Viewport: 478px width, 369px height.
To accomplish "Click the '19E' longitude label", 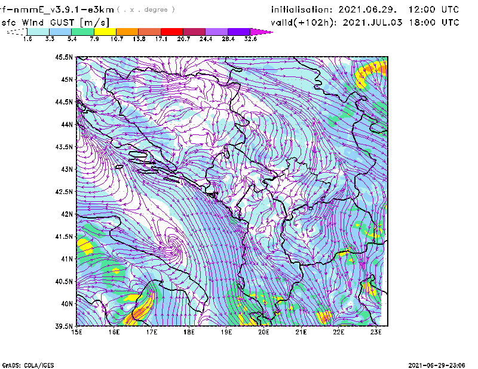I will click(226, 332).
